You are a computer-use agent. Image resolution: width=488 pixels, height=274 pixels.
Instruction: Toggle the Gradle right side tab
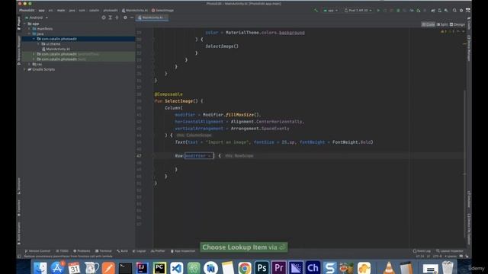pyautogui.click(x=469, y=24)
